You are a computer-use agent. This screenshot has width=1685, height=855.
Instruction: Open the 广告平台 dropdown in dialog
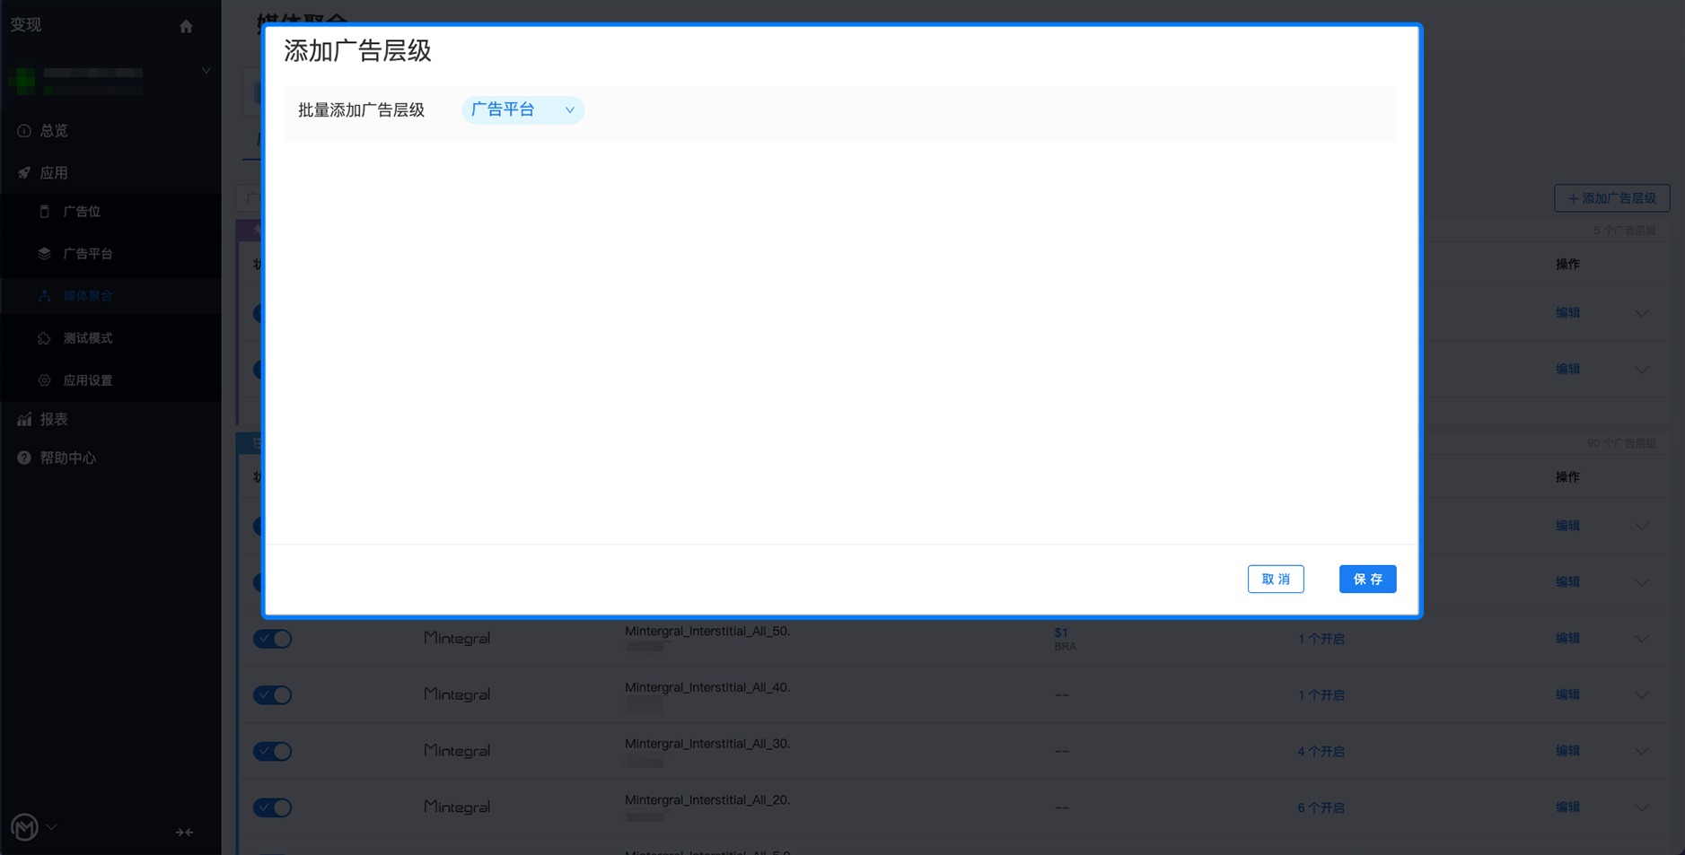[x=522, y=109]
